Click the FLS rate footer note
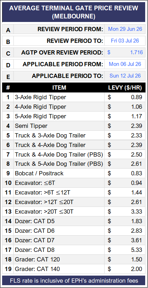Screen dimensions: 148x288 coord(74,281)
